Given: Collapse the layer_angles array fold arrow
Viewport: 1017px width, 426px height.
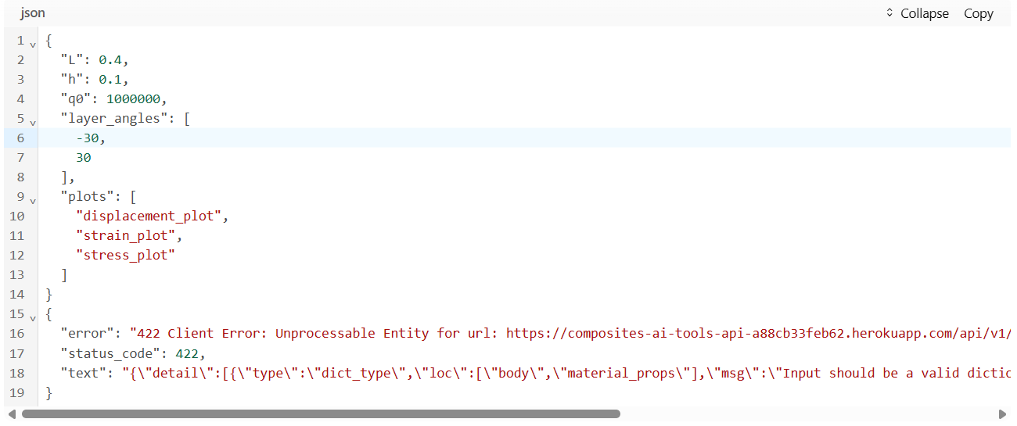Looking at the screenshot, I should tap(33, 120).
